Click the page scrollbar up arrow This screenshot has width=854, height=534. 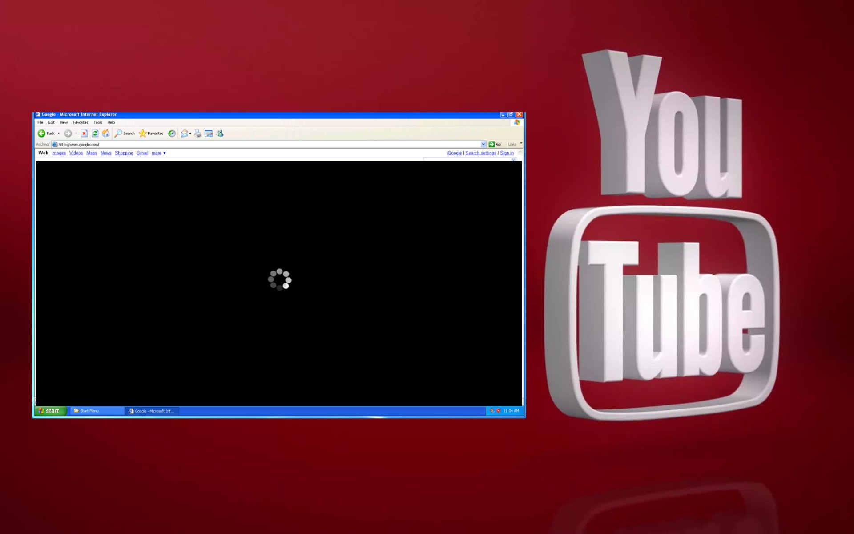(520, 152)
